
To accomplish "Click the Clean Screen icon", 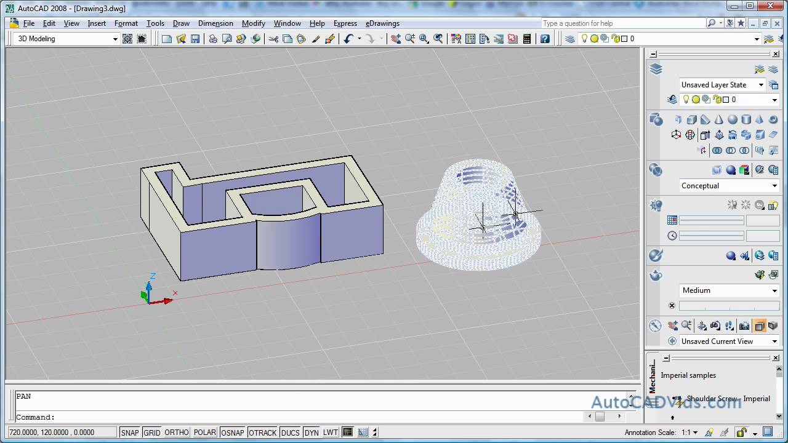I will click(768, 433).
